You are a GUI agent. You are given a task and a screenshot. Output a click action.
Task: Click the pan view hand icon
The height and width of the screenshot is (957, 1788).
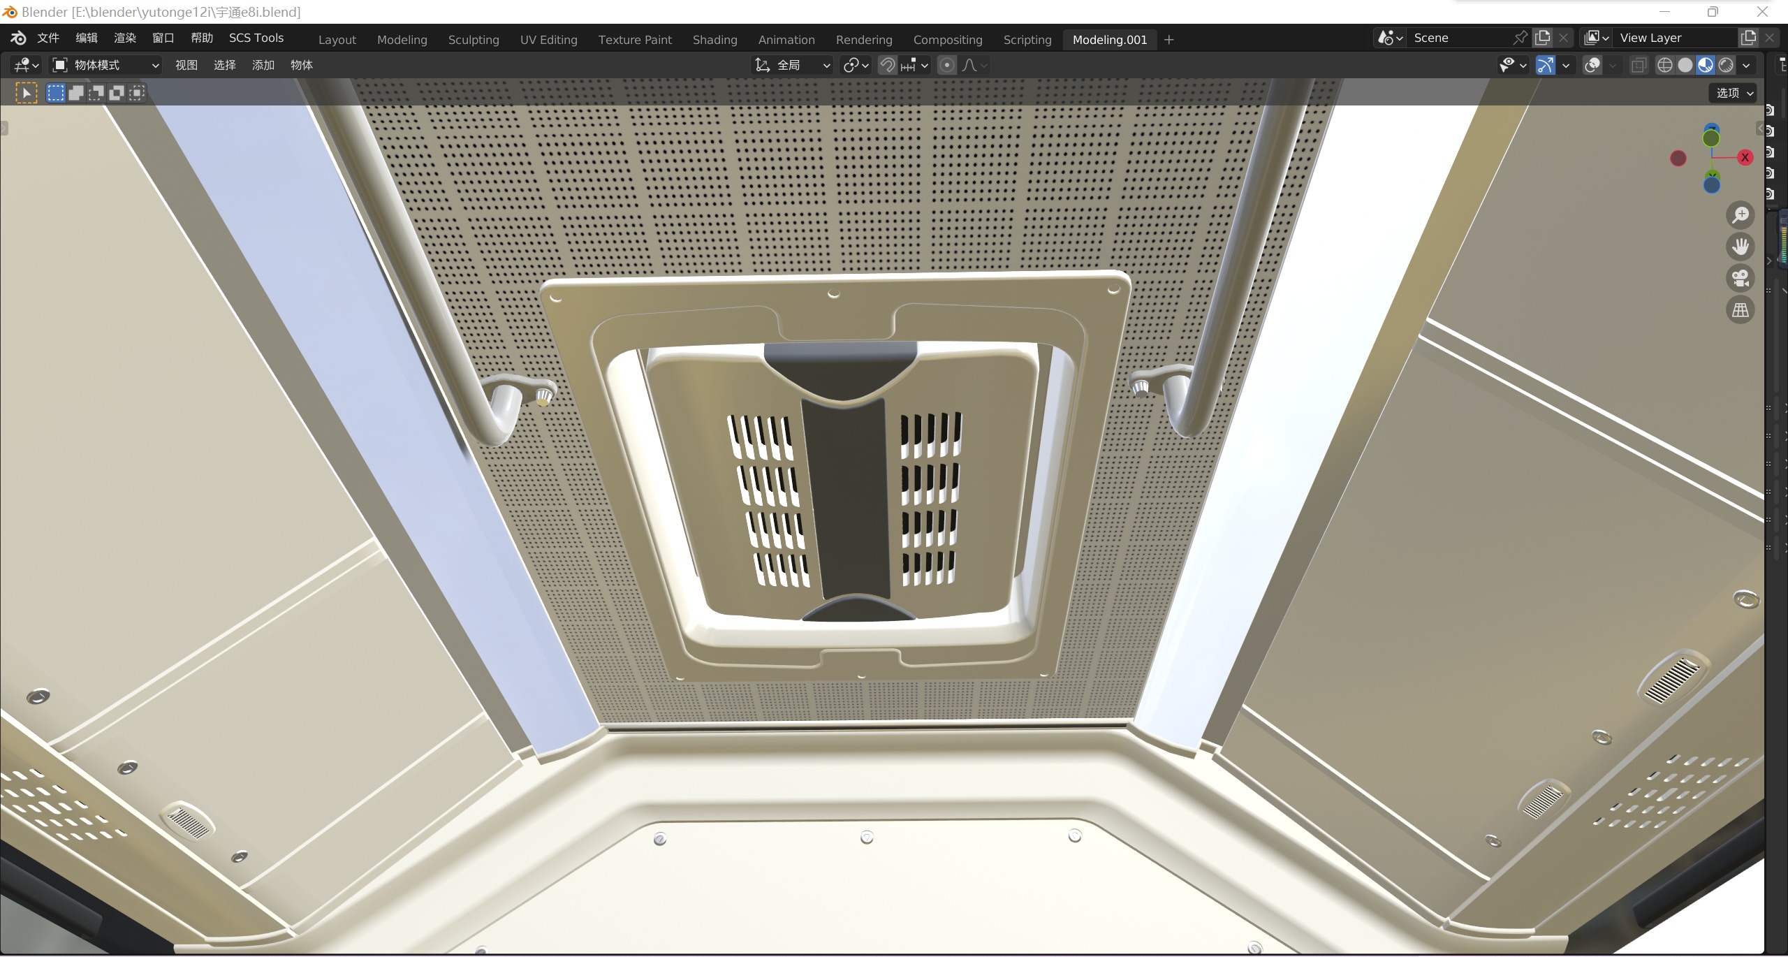click(1741, 247)
